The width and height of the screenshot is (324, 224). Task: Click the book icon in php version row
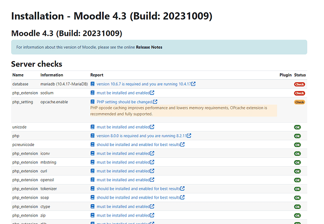tap(93, 136)
